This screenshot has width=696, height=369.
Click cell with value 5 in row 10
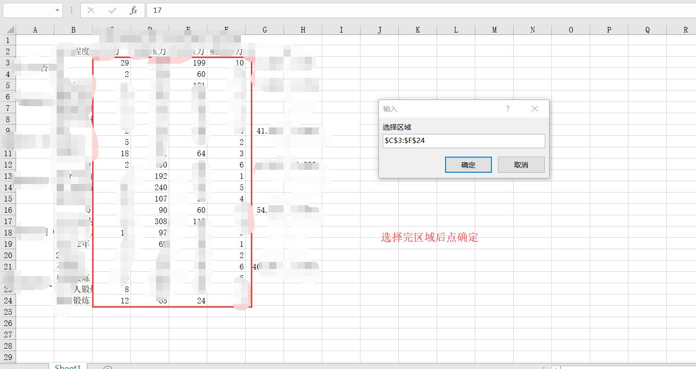click(x=112, y=142)
